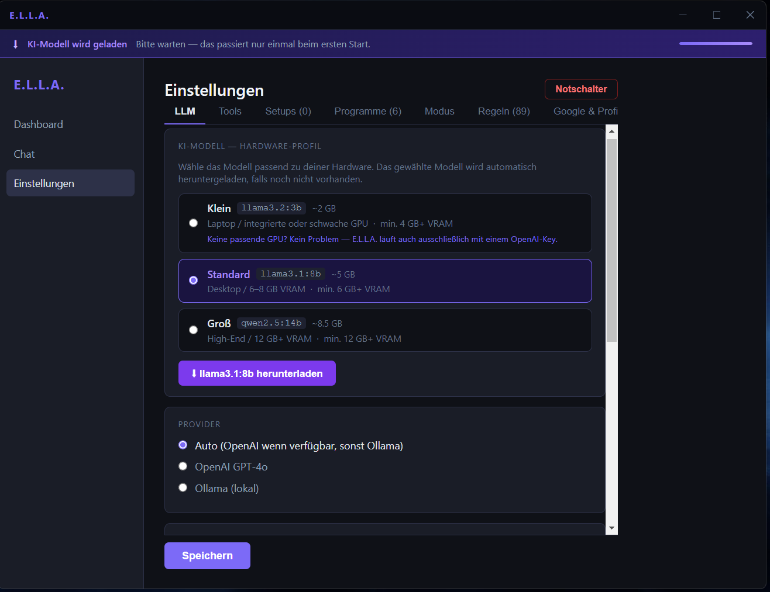Click the 'Keine passende GPU?' hint text
Viewport: 770px width, 592px height.
(x=382, y=240)
